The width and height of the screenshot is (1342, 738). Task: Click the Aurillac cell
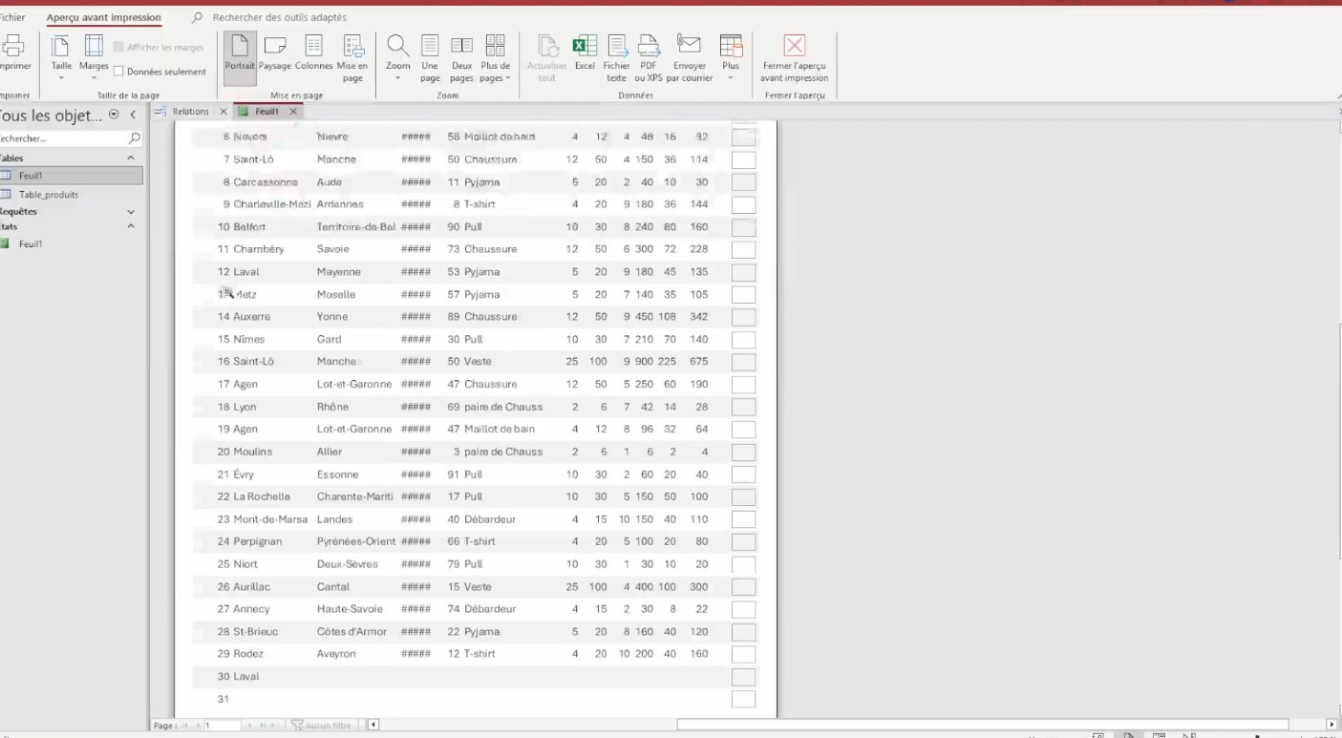252,586
